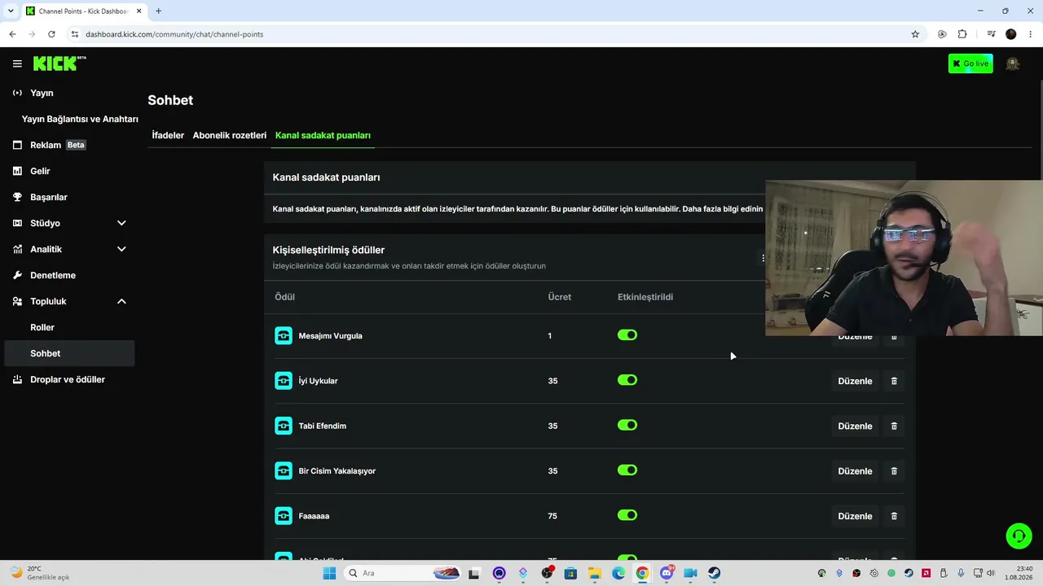
Task: Click the Windows taskbar search box
Action: pyautogui.click(x=403, y=573)
